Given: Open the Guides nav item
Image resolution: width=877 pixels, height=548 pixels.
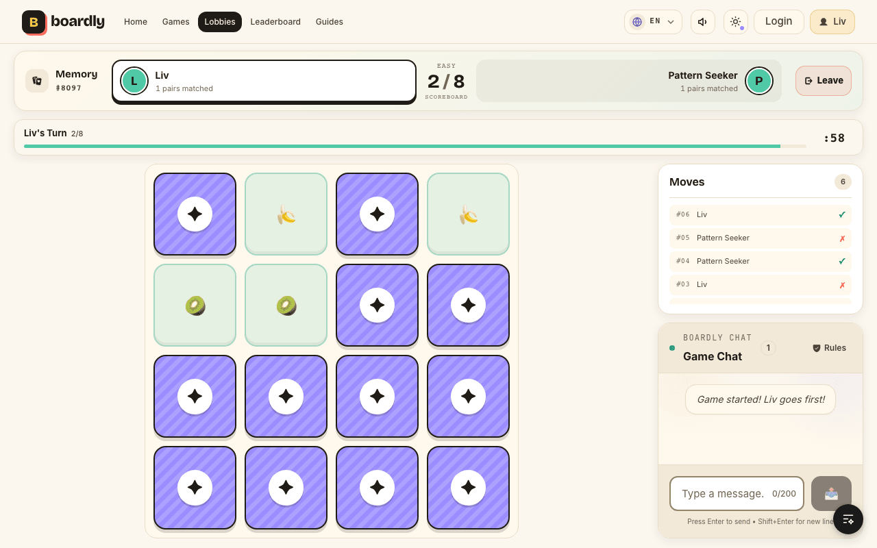Looking at the screenshot, I should coord(330,22).
